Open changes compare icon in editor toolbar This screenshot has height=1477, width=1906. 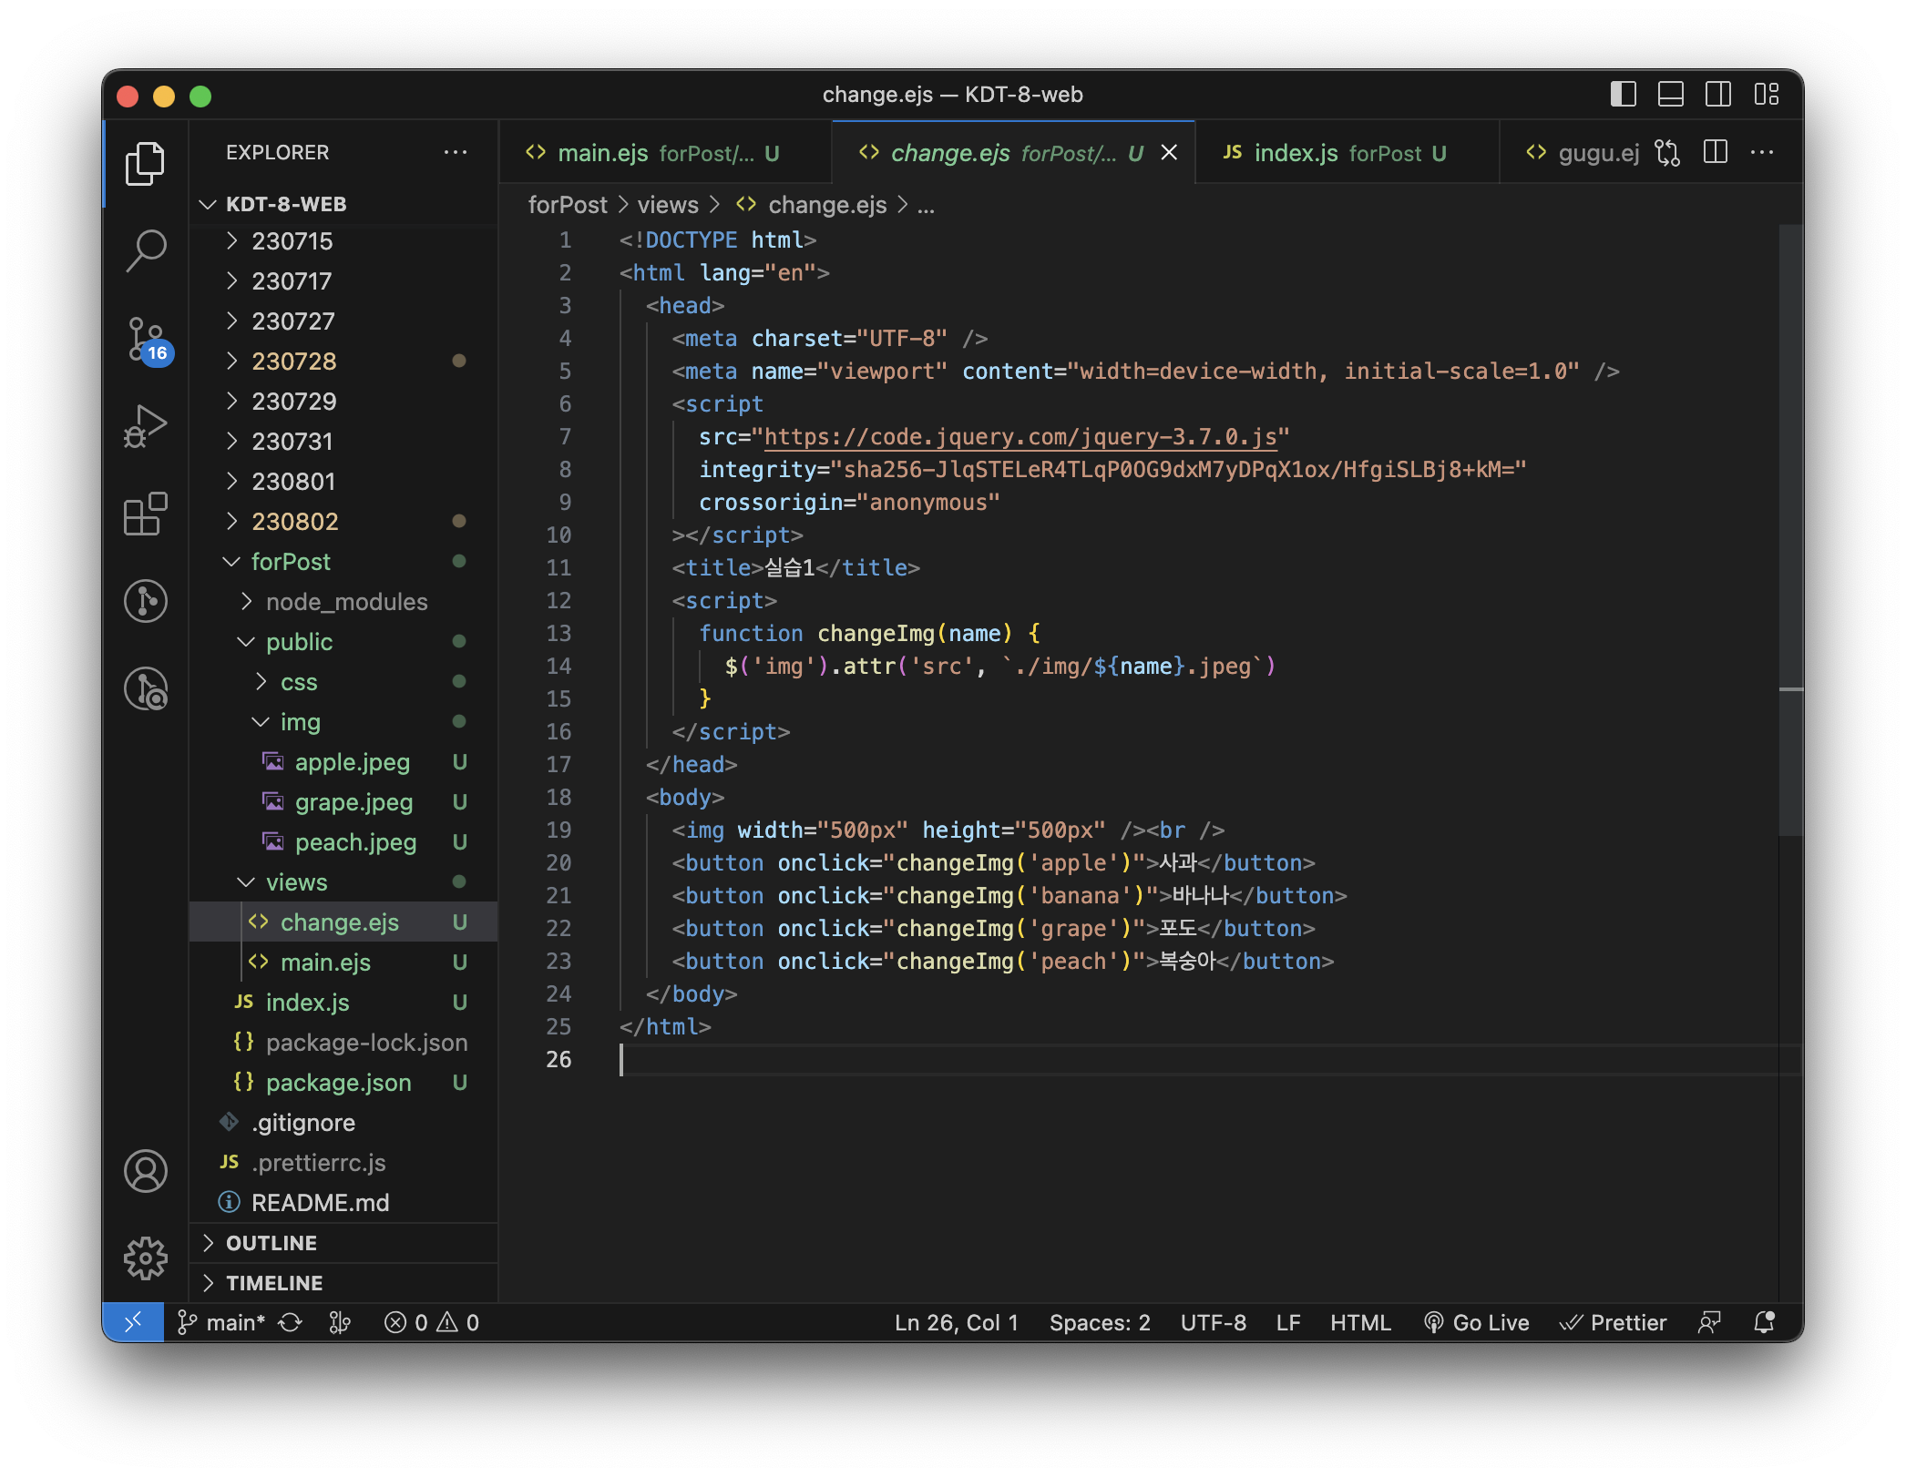(1667, 153)
